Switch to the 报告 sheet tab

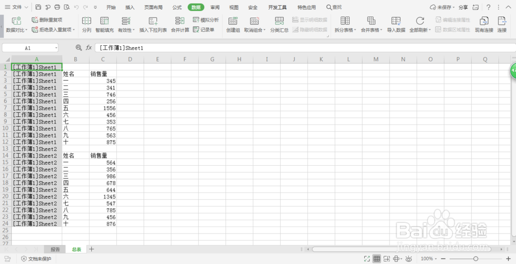click(x=55, y=249)
